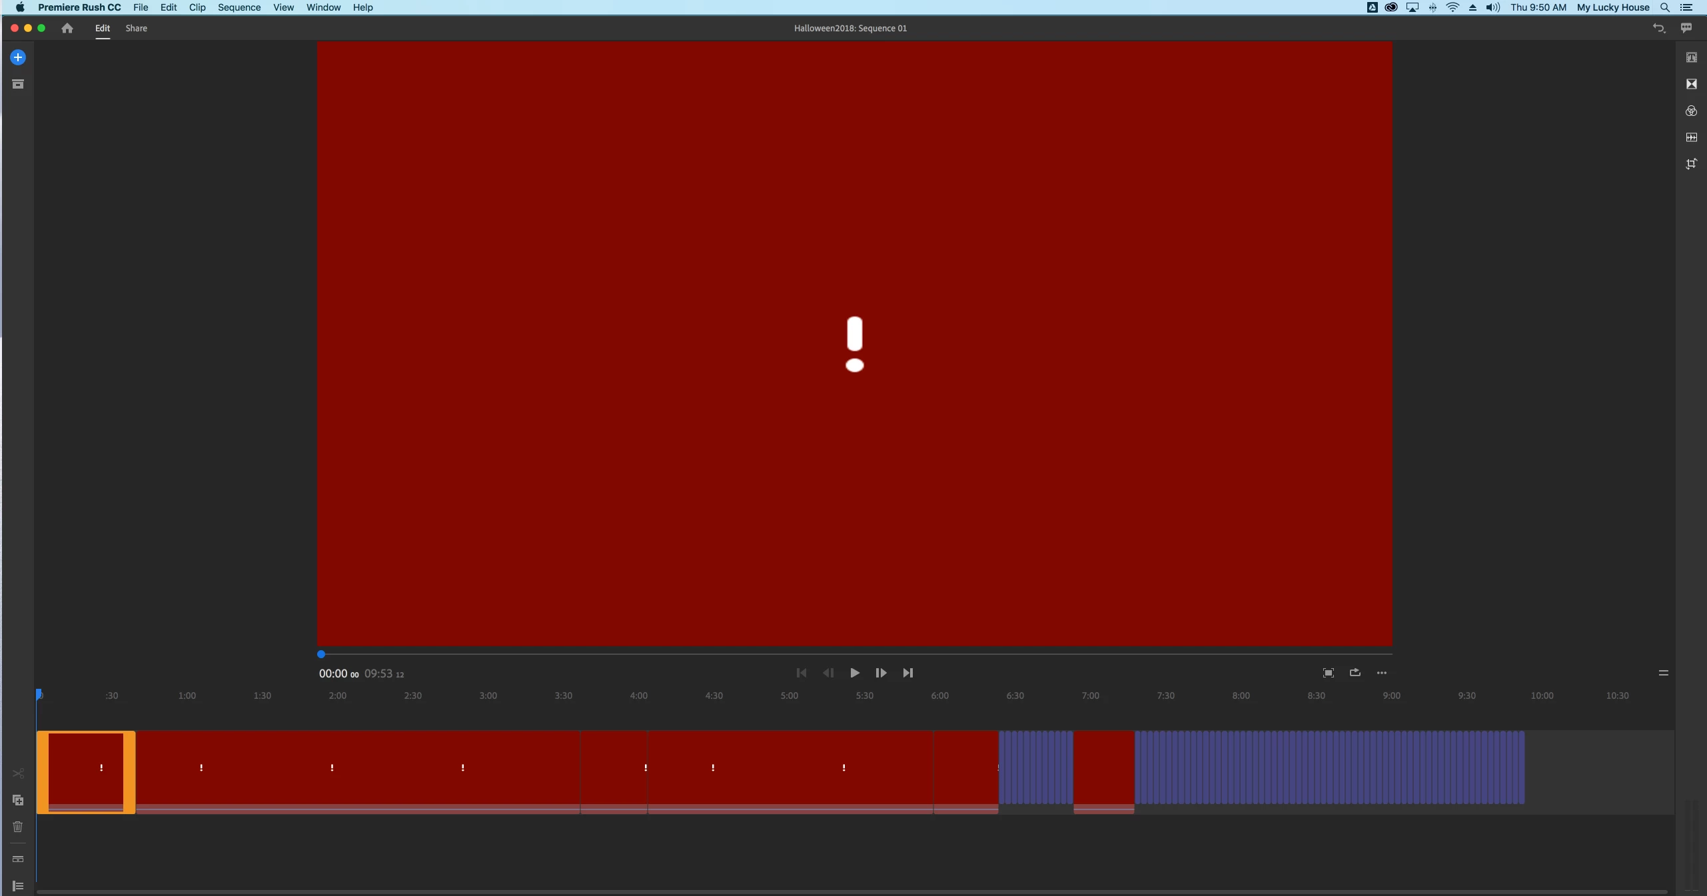Open the Titles panel icon at top right

coord(1691,57)
